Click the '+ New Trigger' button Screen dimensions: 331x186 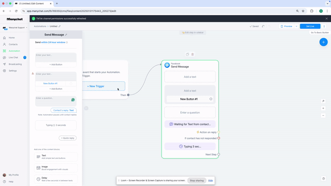click(x=96, y=86)
